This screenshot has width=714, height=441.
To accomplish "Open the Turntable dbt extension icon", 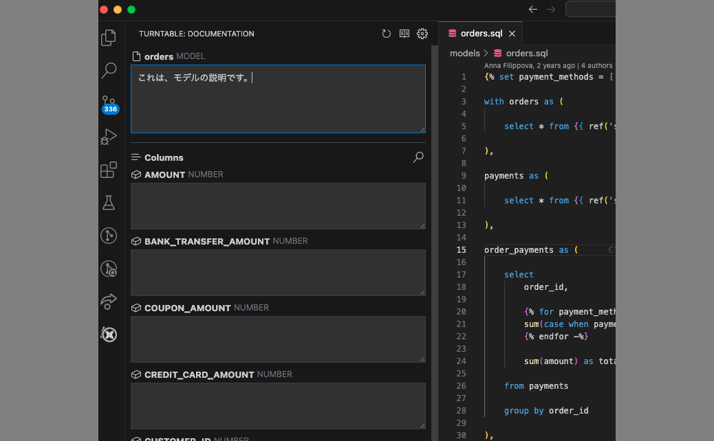I will 109,335.
